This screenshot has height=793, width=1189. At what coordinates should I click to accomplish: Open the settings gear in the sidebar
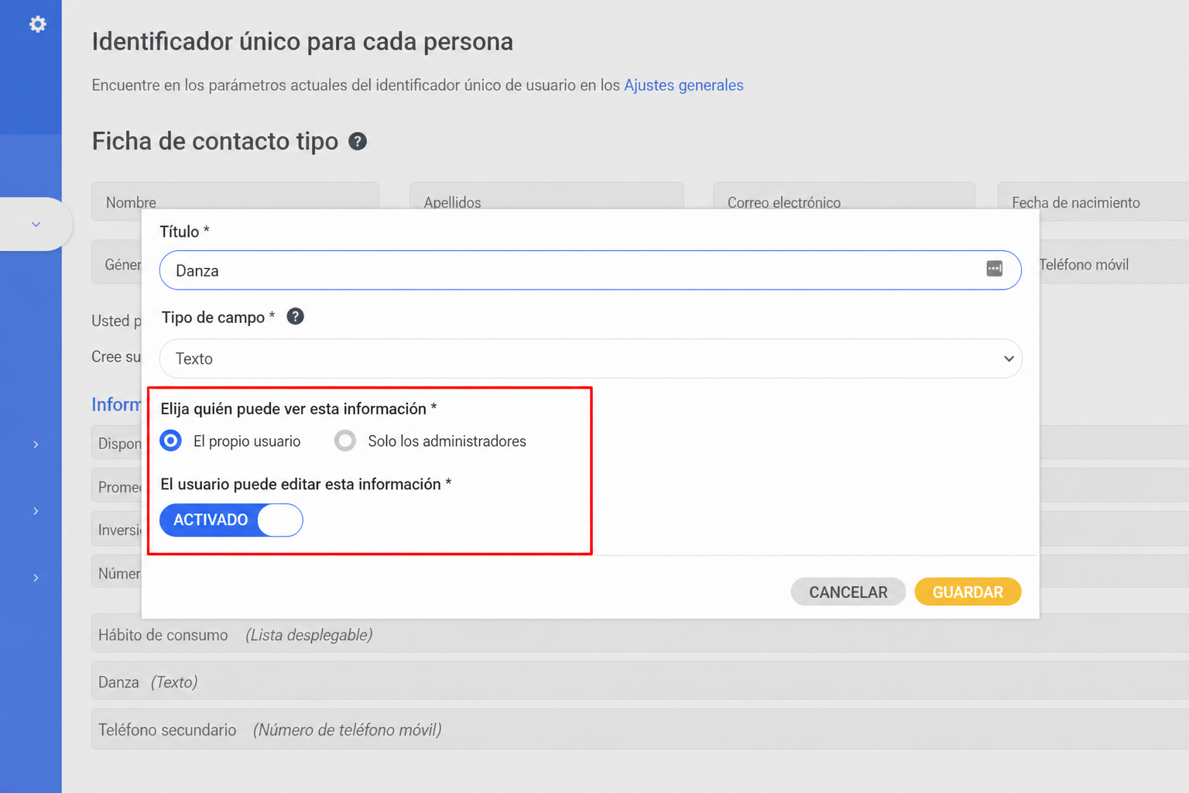(x=37, y=24)
